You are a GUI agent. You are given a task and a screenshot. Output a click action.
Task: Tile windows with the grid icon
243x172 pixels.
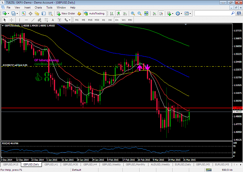pyautogui.click(x=146, y=14)
